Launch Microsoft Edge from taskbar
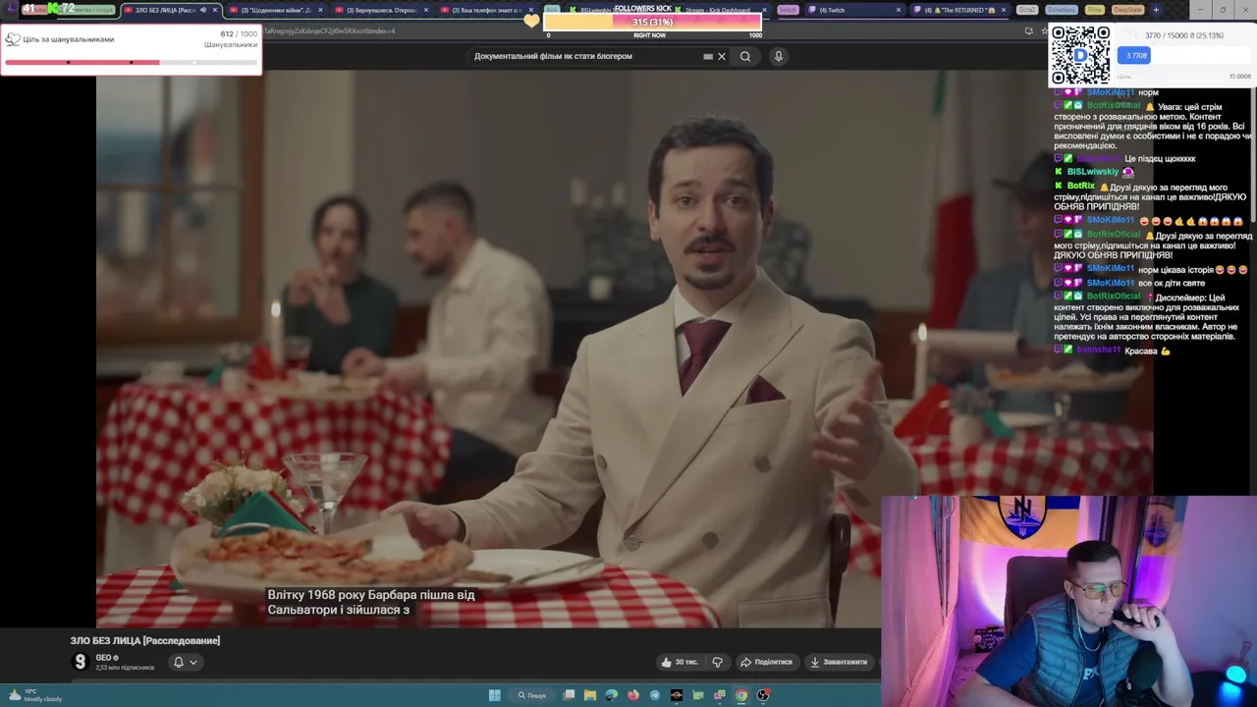Viewport: 1257px width, 707px height. click(612, 695)
